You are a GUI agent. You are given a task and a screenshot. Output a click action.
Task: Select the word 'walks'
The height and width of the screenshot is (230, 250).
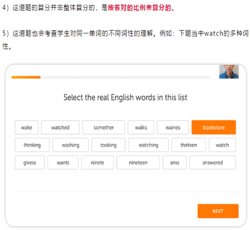coord(141,127)
